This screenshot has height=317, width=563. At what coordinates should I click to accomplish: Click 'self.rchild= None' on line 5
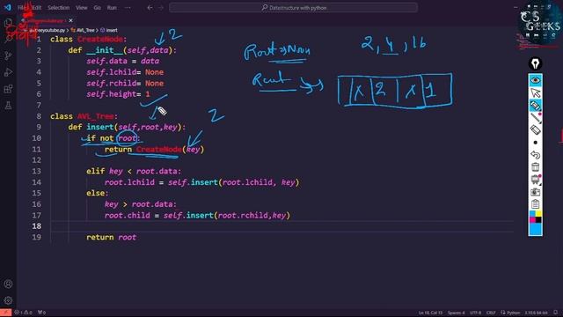(x=125, y=84)
